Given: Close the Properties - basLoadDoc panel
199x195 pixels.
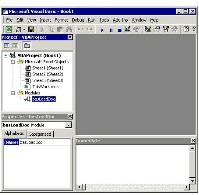Looking at the screenshot, I should coord(70,116).
